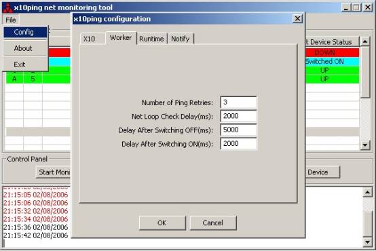The image size is (376, 251).
Task: Focus the Delay After Switching OFF field
Action: coord(238,130)
